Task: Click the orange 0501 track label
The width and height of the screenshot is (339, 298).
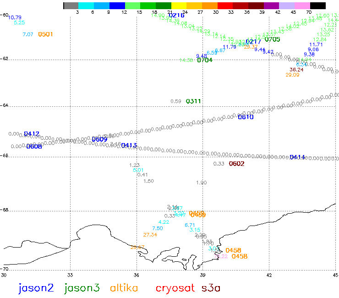Action: [45, 34]
